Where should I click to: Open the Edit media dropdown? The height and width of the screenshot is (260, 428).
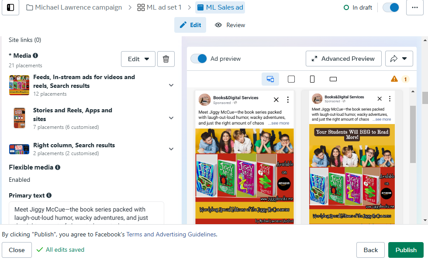pyautogui.click(x=138, y=59)
